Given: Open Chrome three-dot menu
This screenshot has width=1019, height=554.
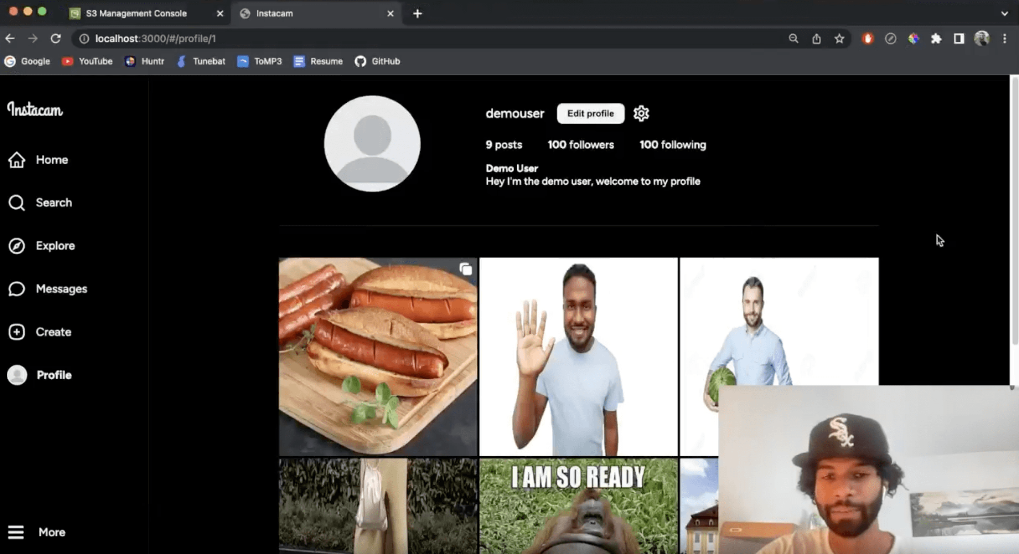Looking at the screenshot, I should (1004, 39).
